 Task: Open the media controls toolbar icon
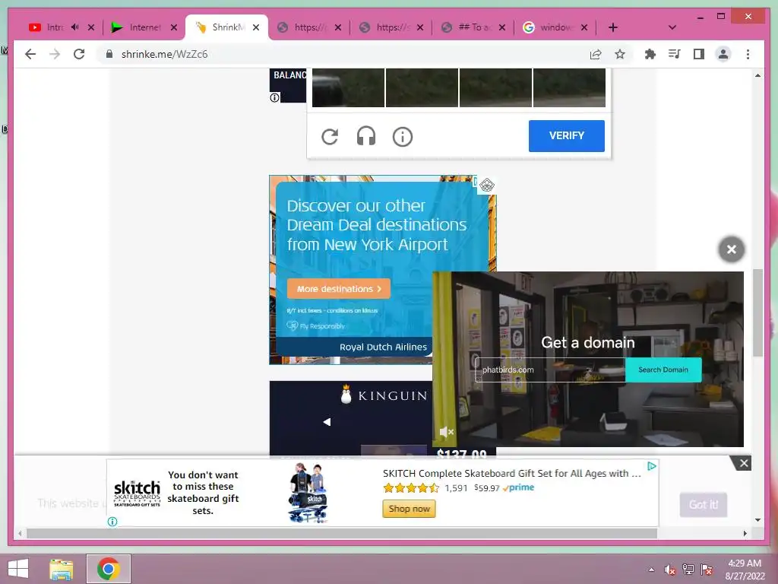(675, 54)
